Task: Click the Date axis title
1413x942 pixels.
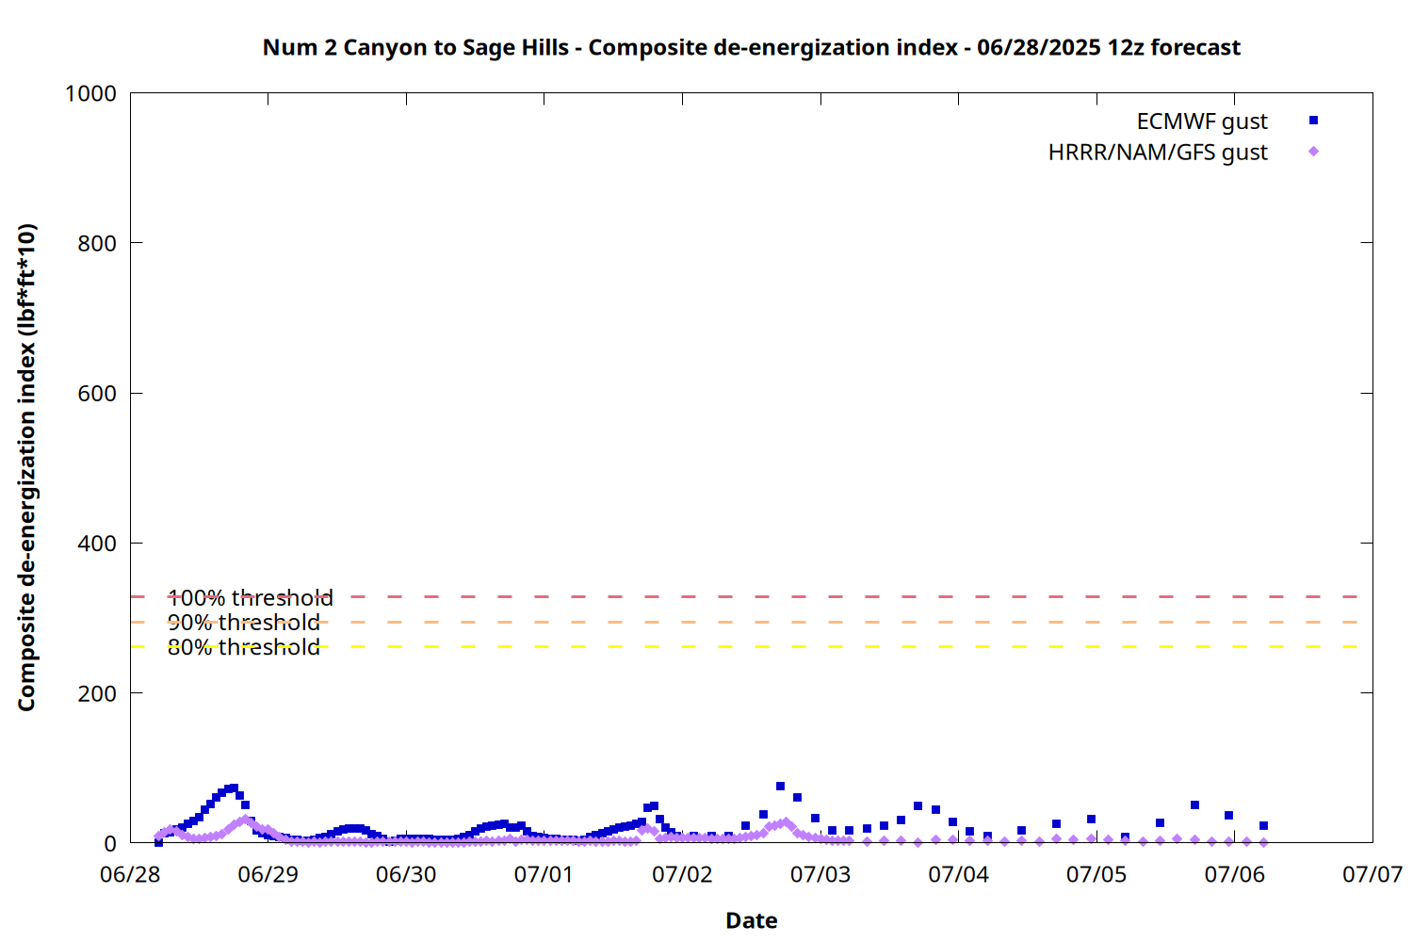Action: [x=752, y=920]
